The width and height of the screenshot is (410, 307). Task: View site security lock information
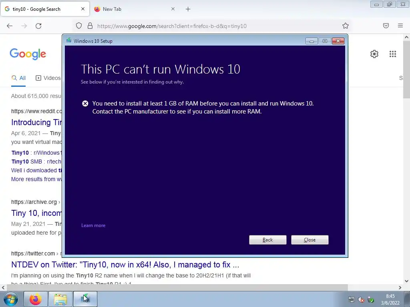(x=90, y=26)
